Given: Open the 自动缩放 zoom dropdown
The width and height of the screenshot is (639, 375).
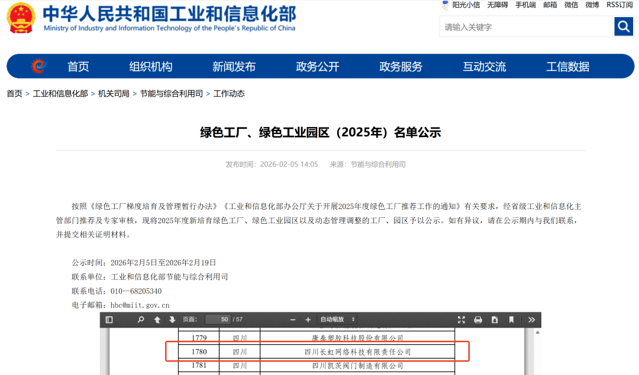Looking at the screenshot, I should (336, 319).
